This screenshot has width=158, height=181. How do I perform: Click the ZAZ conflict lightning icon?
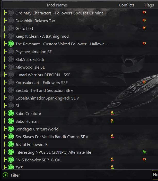112,167
